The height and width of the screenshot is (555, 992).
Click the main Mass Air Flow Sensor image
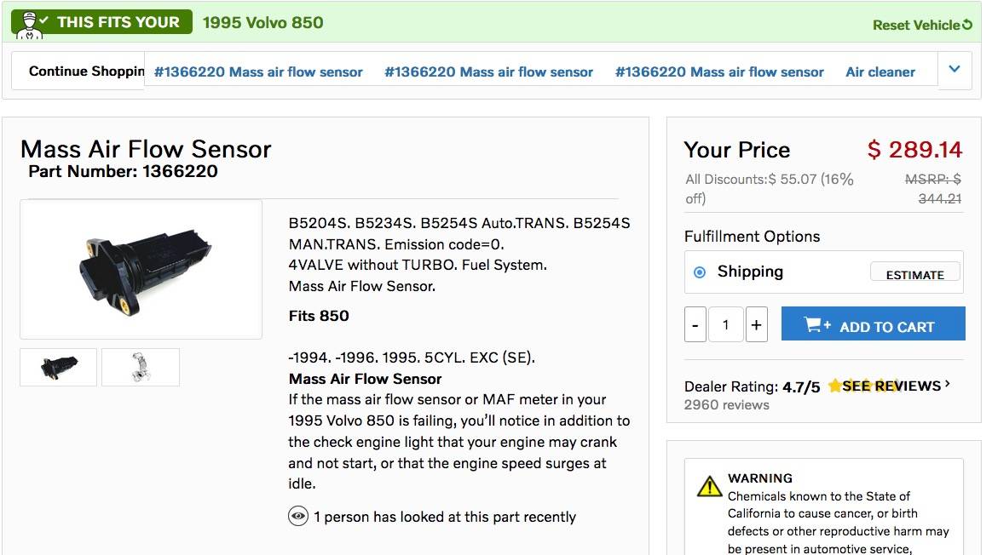[x=141, y=269]
